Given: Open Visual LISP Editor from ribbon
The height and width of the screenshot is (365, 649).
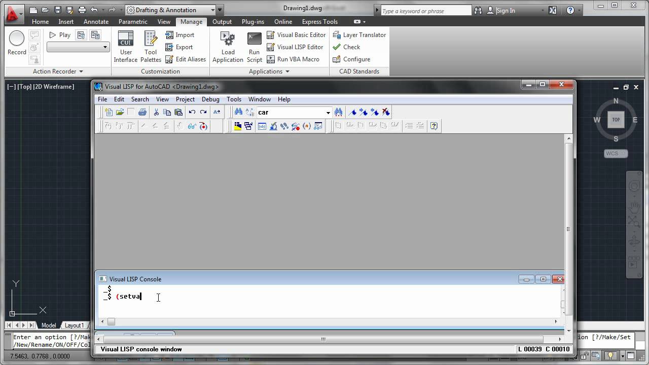Looking at the screenshot, I should 295,47.
